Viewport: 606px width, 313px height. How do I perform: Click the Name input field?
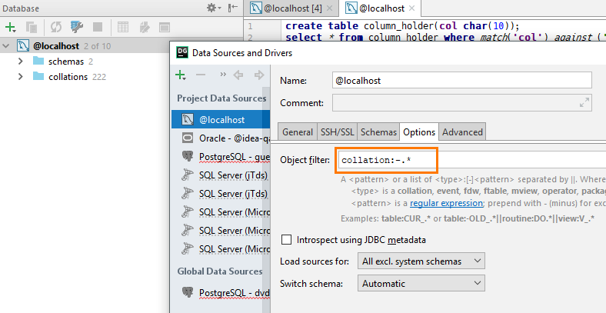(462, 81)
